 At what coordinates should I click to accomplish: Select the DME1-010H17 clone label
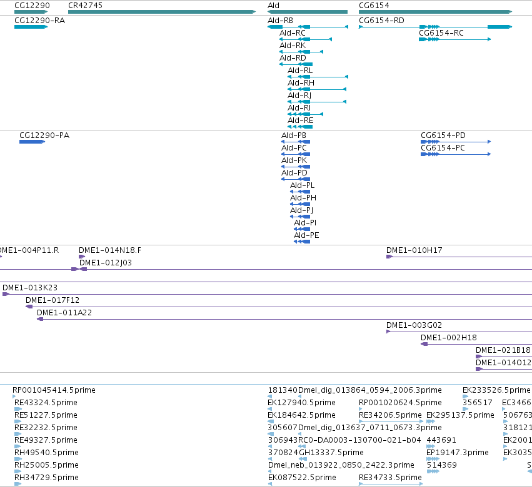(x=414, y=250)
